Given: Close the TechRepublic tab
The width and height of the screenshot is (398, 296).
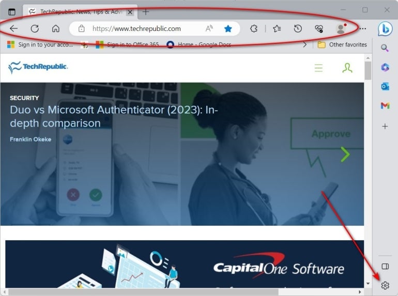Looking at the screenshot, I should click(x=130, y=12).
